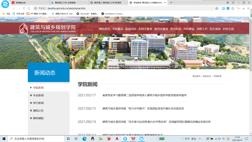Click the 不安全 site security indicator
Image resolution: width=252 pixels, height=142 pixels.
click(40, 8)
